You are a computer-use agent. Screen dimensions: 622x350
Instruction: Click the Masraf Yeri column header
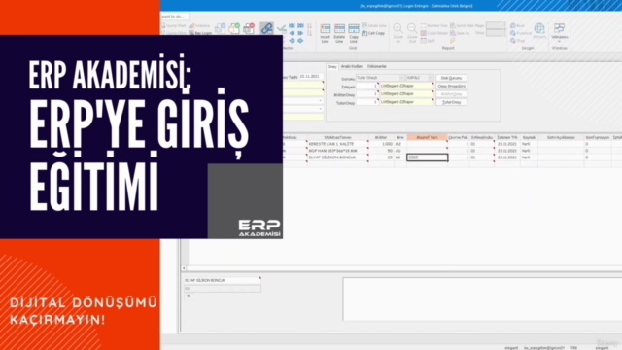point(428,137)
